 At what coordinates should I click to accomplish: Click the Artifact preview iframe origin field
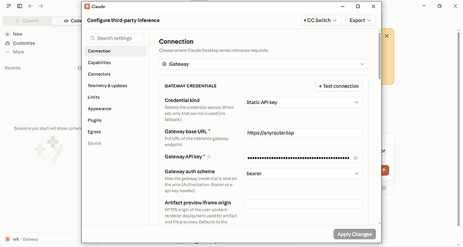[x=303, y=204]
